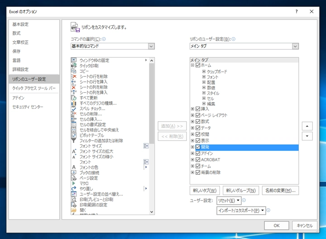The width and height of the screenshot is (326, 239).
Task: Click the command list scroll down arrow
Action: [152, 212]
